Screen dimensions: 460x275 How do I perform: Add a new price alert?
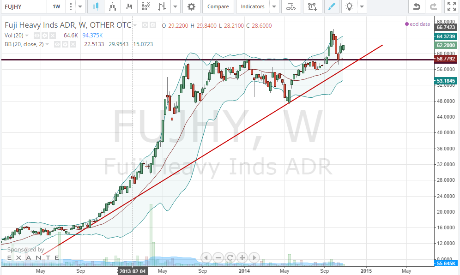312,6
